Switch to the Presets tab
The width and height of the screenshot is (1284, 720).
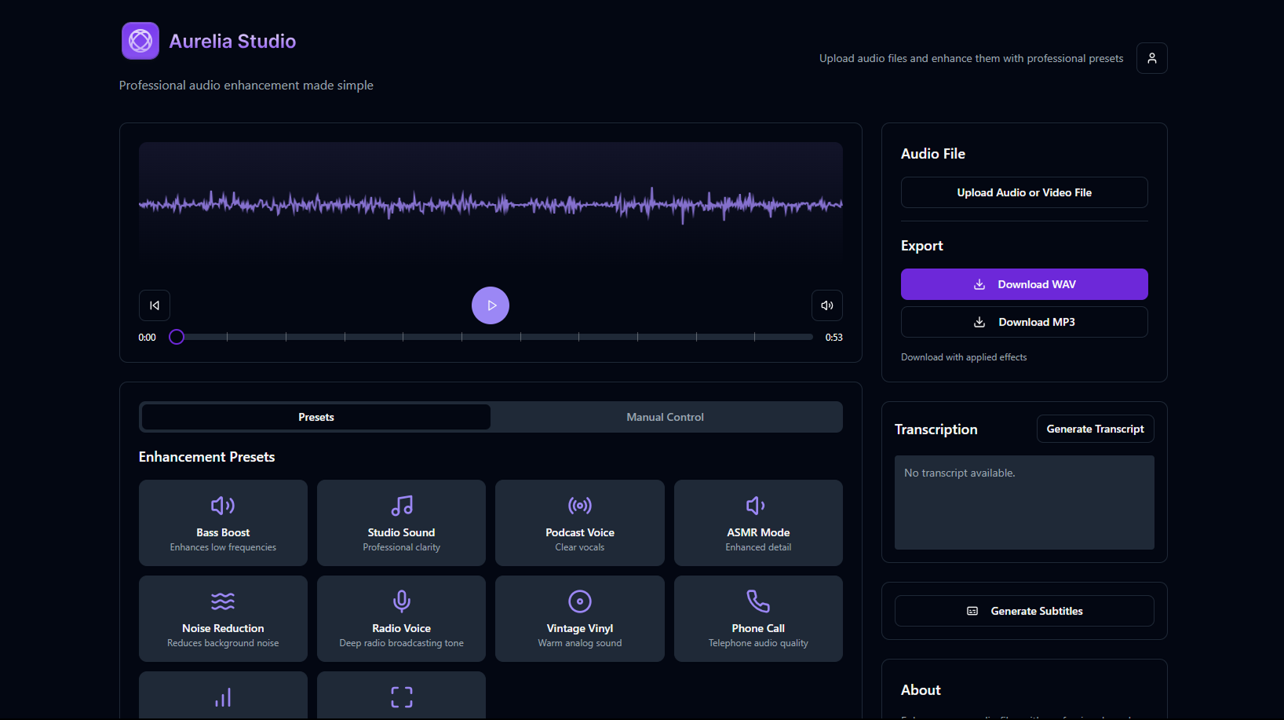coord(316,417)
